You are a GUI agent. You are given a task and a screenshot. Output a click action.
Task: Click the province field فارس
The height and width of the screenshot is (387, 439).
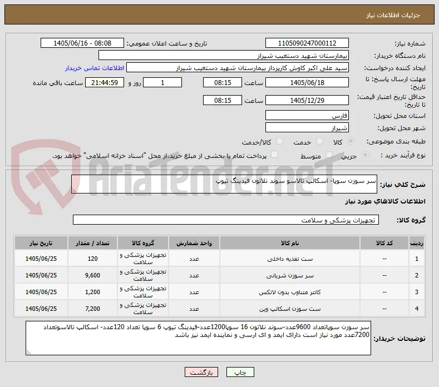[x=307, y=115]
